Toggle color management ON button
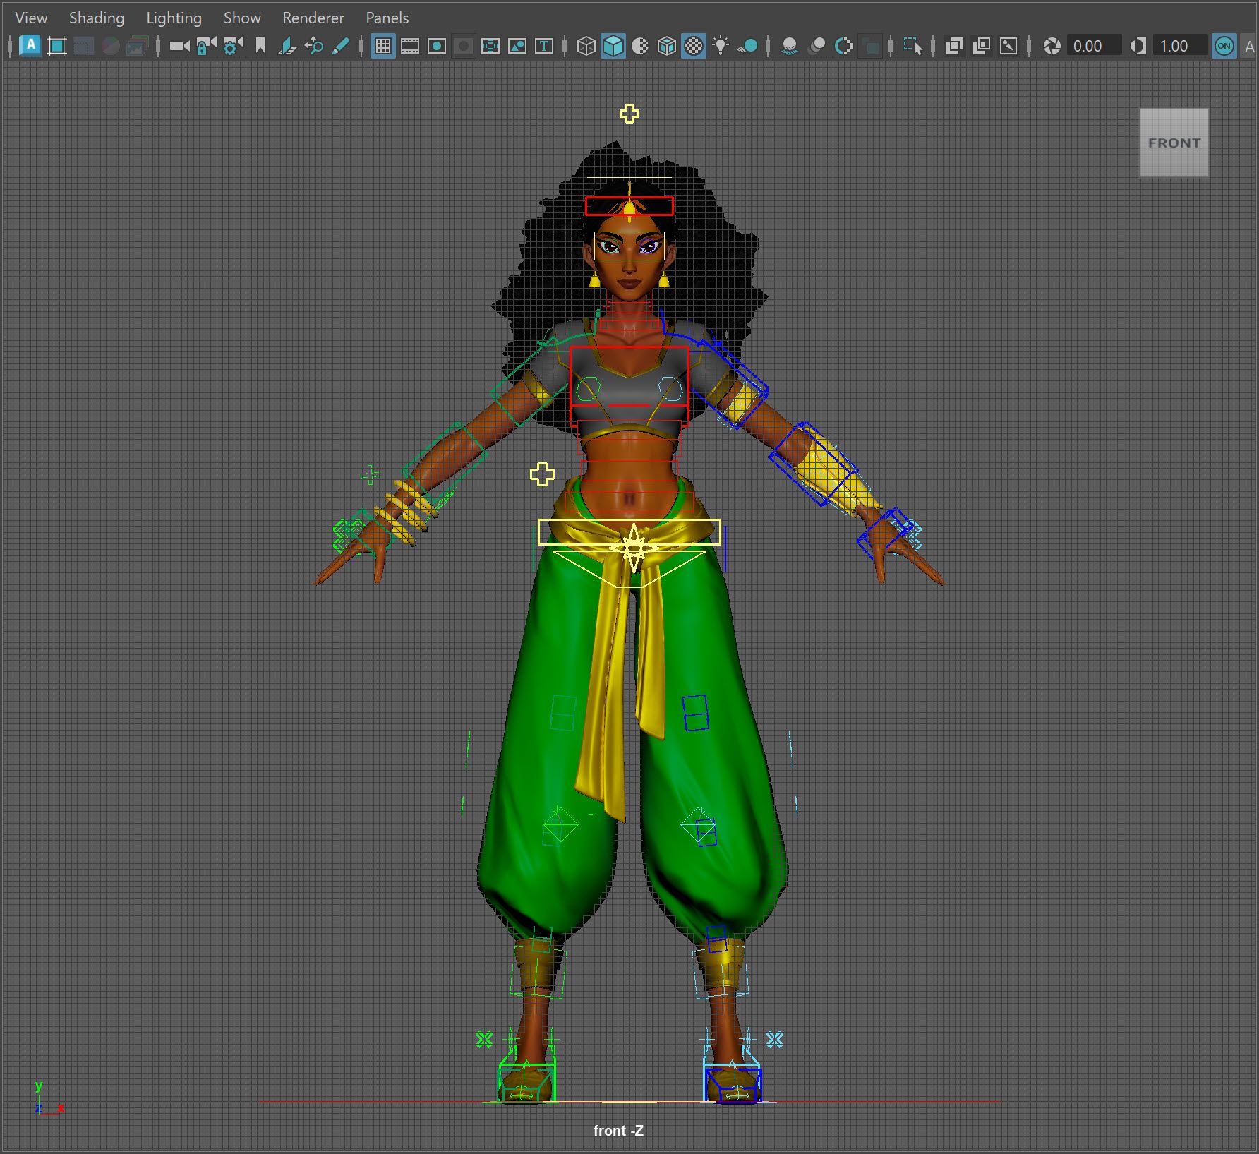Screen dimensions: 1259x1154 click(x=1224, y=46)
